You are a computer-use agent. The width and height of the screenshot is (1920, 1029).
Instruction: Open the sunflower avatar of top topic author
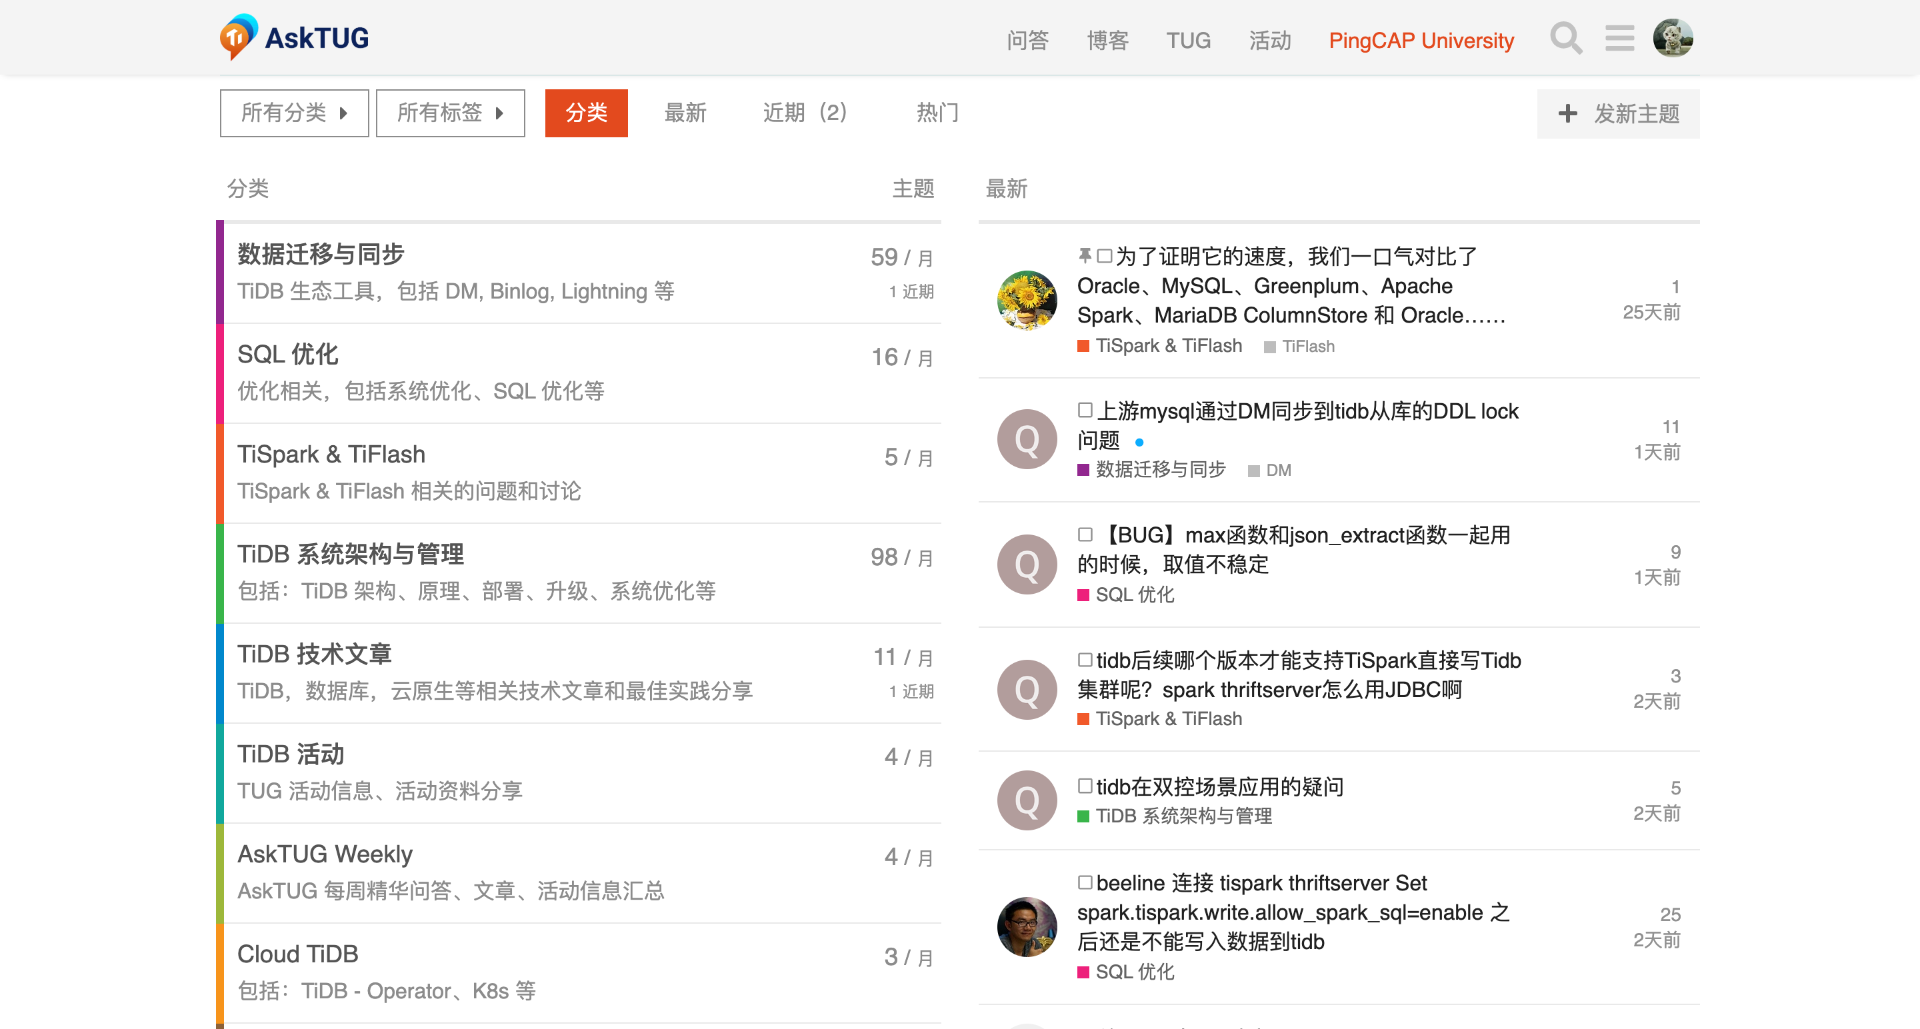point(1027,301)
